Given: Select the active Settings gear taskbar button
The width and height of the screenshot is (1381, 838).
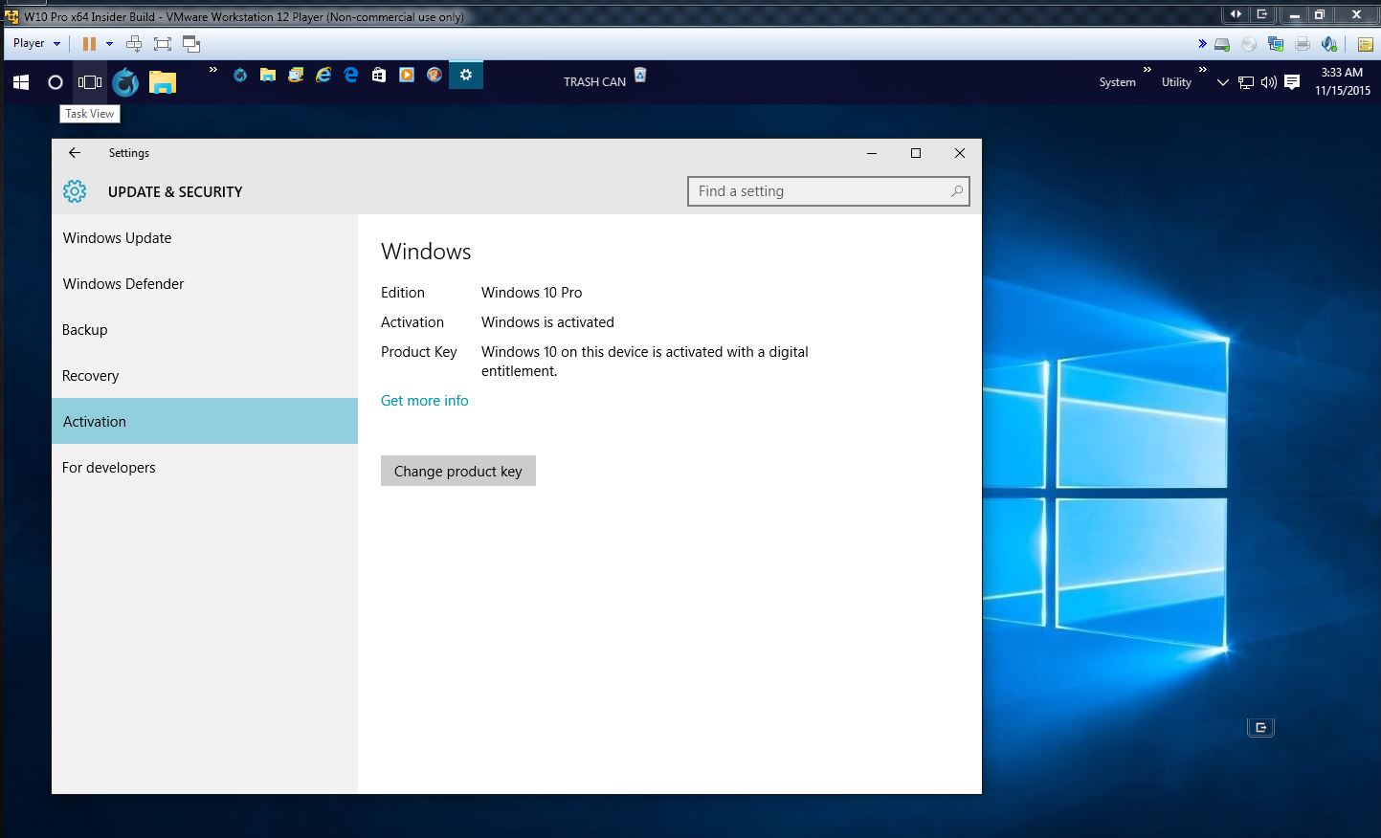Looking at the screenshot, I should [x=466, y=75].
